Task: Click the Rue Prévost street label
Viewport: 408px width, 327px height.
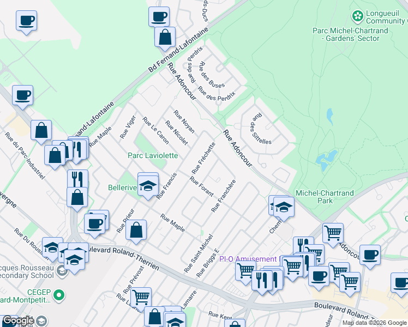Action: 134,280
